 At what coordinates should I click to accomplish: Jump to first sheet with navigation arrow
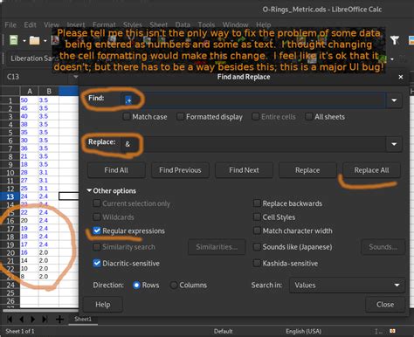pyautogui.click(x=10, y=320)
